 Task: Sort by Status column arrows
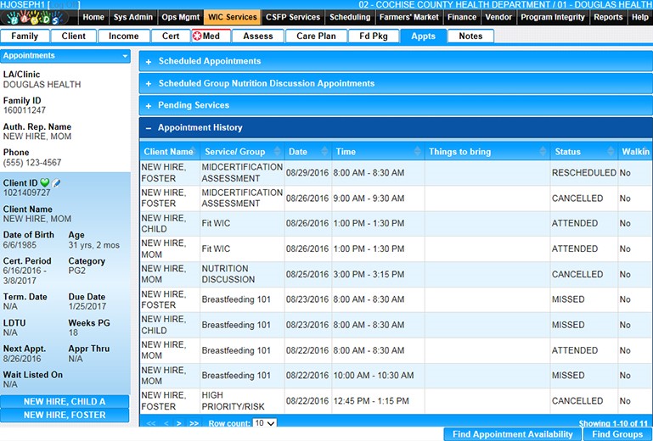[x=612, y=152]
